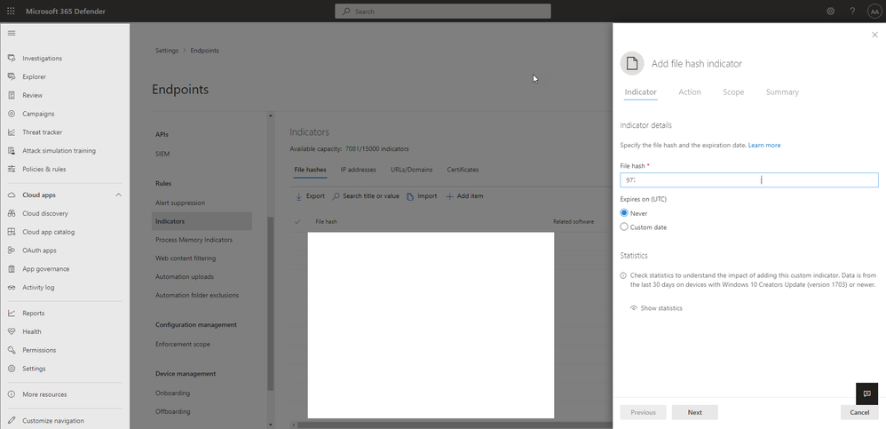886x429 pixels.
Task: Click the up arrow of the settings list scrollbar
Action: pos(270,115)
